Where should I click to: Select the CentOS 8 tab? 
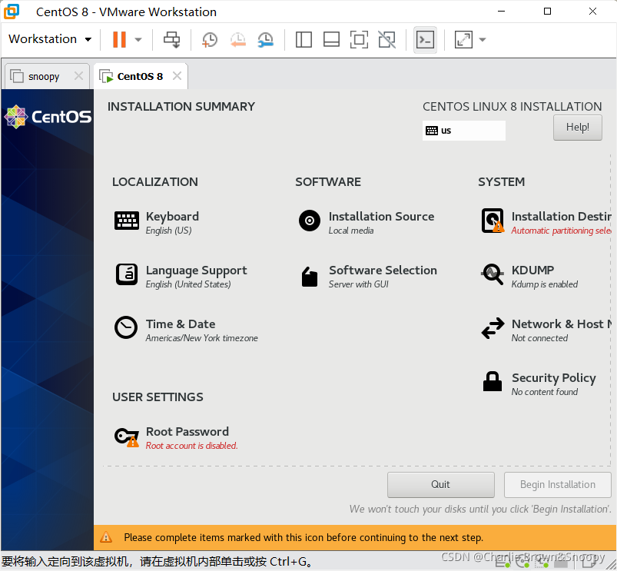click(139, 76)
